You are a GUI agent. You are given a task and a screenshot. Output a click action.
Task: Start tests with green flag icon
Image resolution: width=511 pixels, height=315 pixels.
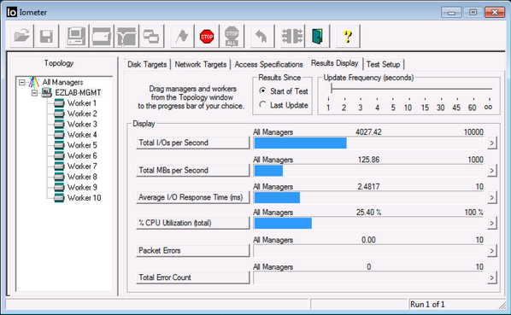[182, 36]
